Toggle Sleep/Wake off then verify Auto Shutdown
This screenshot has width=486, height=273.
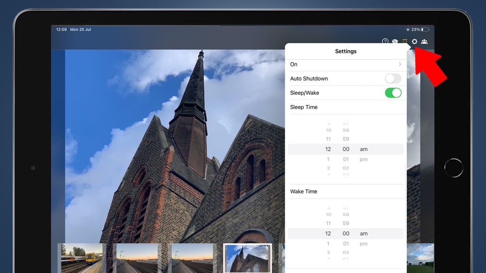tap(393, 93)
